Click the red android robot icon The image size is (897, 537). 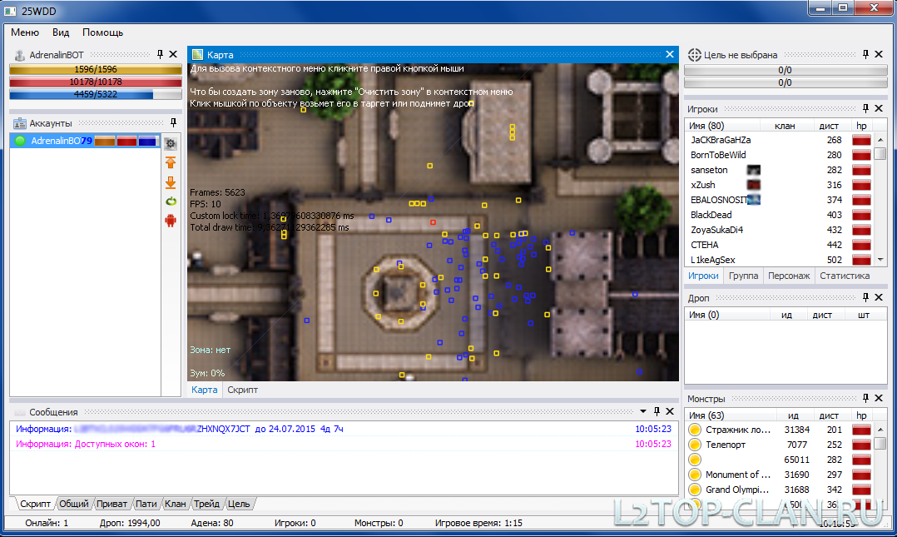pos(171,221)
